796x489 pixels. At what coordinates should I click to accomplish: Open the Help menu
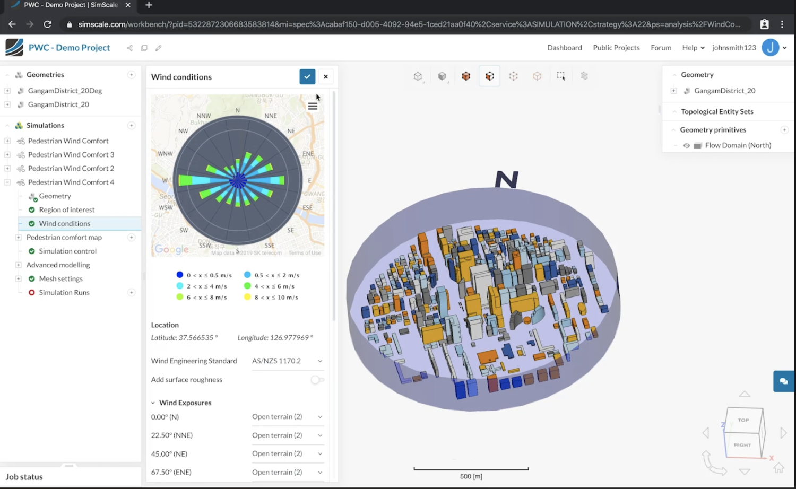(693, 48)
